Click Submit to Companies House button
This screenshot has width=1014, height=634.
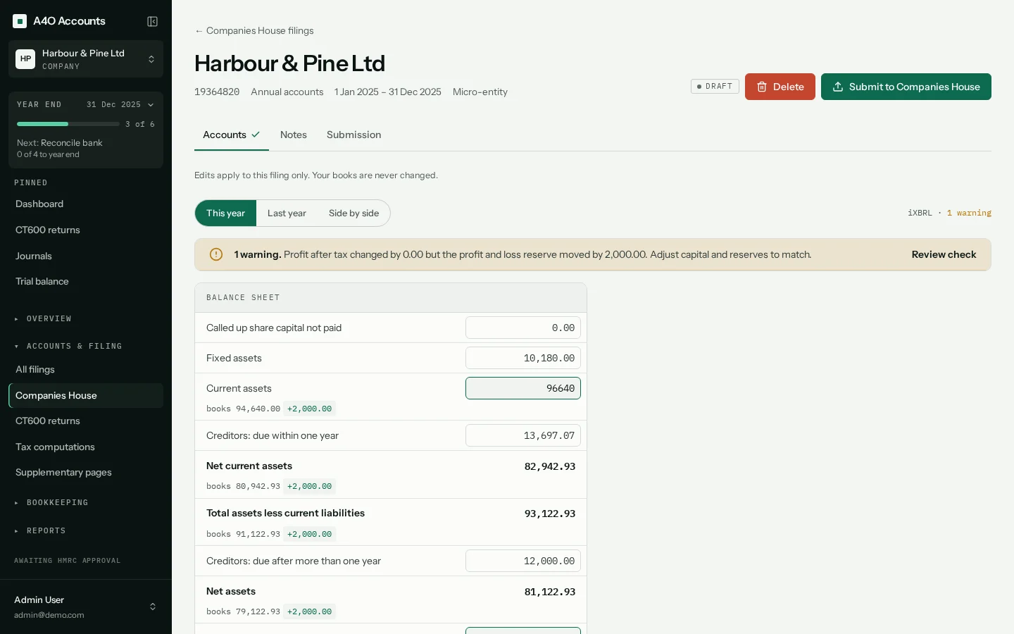pos(906,87)
